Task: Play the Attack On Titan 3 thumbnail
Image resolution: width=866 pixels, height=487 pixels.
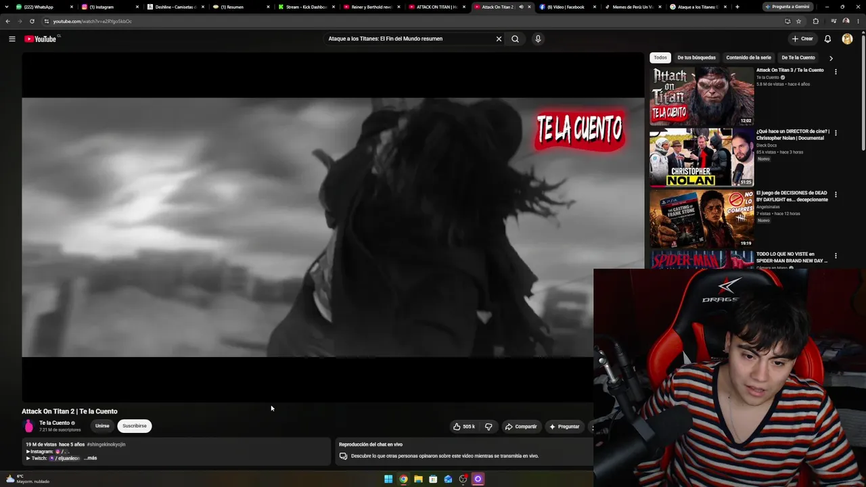Action: point(702,95)
